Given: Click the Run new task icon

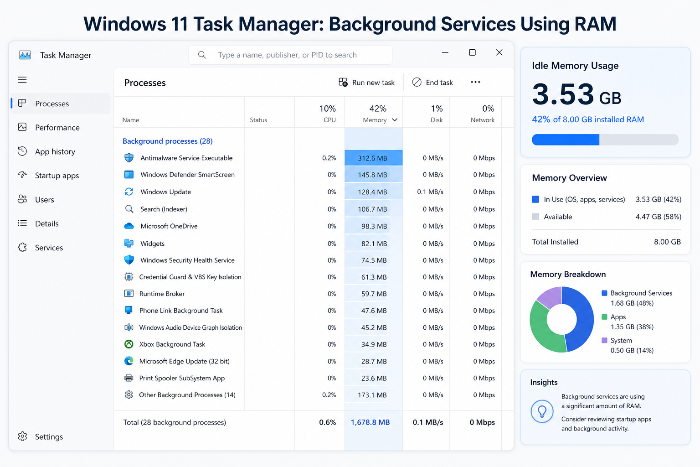Looking at the screenshot, I should tap(343, 82).
